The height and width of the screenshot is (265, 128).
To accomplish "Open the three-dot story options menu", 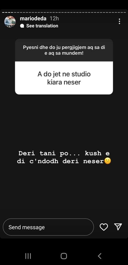I will pyautogui.click(x=119, y=21).
